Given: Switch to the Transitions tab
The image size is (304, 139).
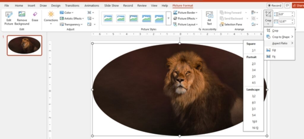Looking at the screenshot, I should click(72, 6).
